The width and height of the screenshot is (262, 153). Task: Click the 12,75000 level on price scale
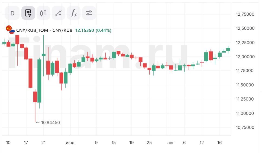pos(245,14)
